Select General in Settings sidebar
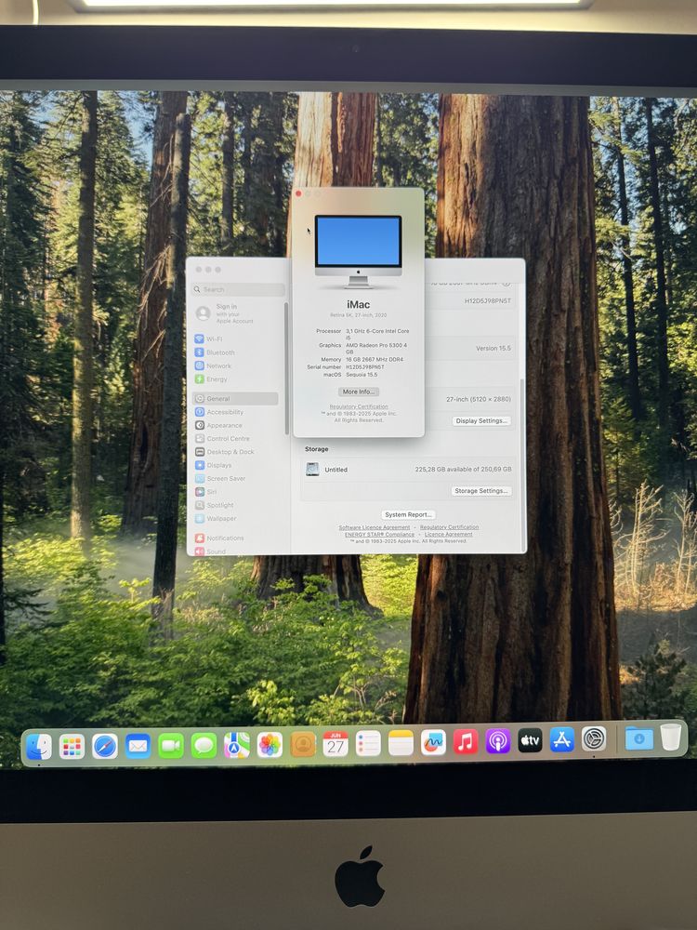The width and height of the screenshot is (697, 930). click(x=236, y=399)
